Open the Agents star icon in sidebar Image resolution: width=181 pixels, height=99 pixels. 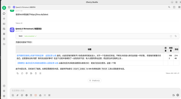[x=4, y=19]
